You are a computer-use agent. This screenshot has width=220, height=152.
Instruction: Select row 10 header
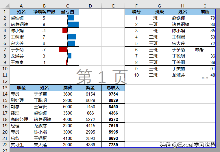(x=5, y=69)
